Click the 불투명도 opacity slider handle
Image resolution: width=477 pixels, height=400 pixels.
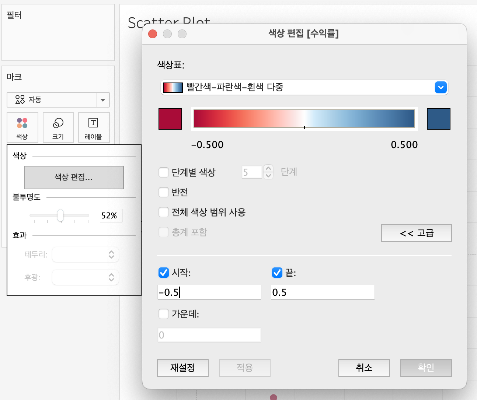(60, 215)
